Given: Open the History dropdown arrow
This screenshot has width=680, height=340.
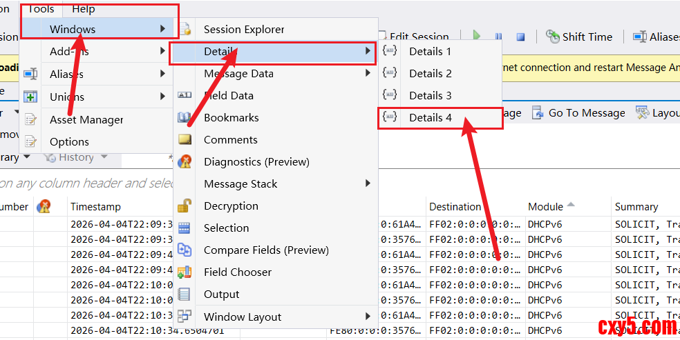Looking at the screenshot, I should pyautogui.click(x=104, y=157).
